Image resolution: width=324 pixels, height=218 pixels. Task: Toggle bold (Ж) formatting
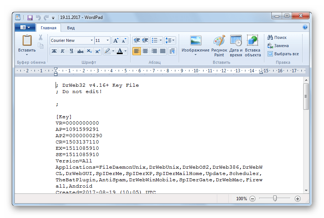[54, 51]
